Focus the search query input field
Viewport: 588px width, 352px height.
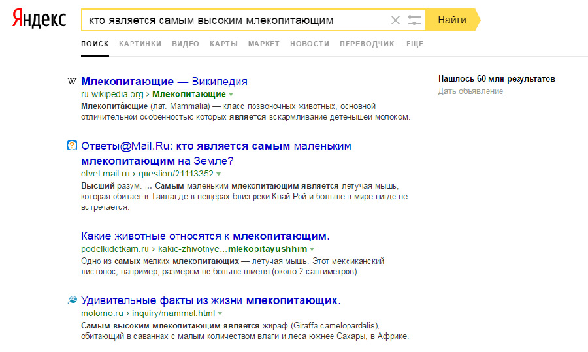click(x=237, y=20)
